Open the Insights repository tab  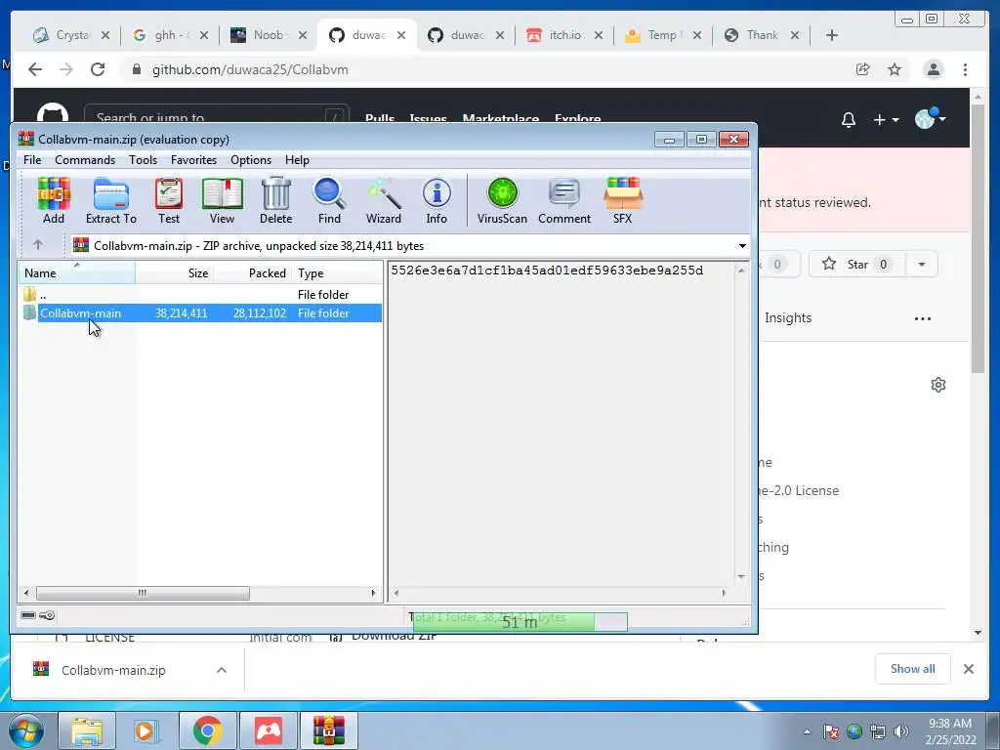pos(788,317)
